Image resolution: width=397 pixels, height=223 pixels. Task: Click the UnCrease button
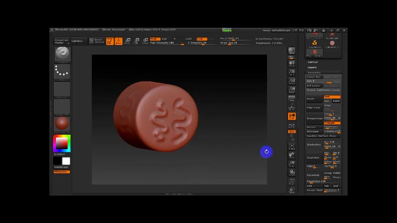pos(314,131)
